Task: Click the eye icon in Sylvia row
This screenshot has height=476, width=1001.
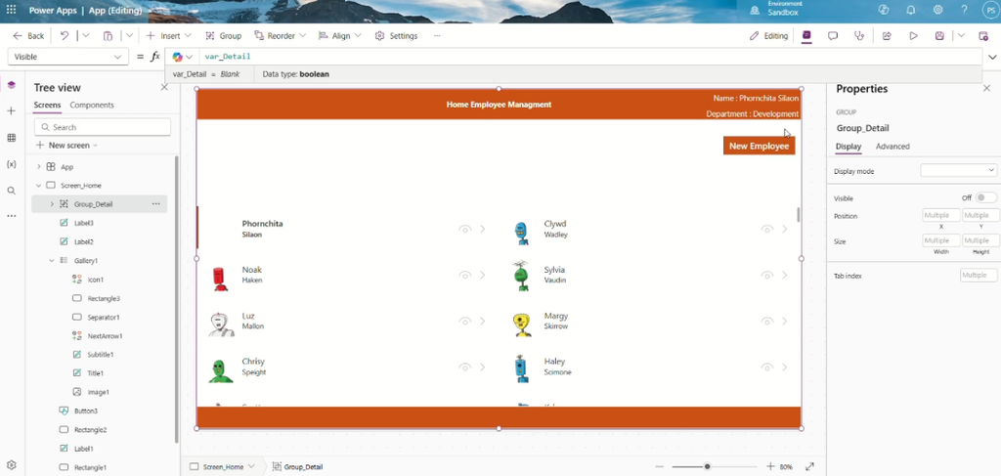Action: (767, 275)
